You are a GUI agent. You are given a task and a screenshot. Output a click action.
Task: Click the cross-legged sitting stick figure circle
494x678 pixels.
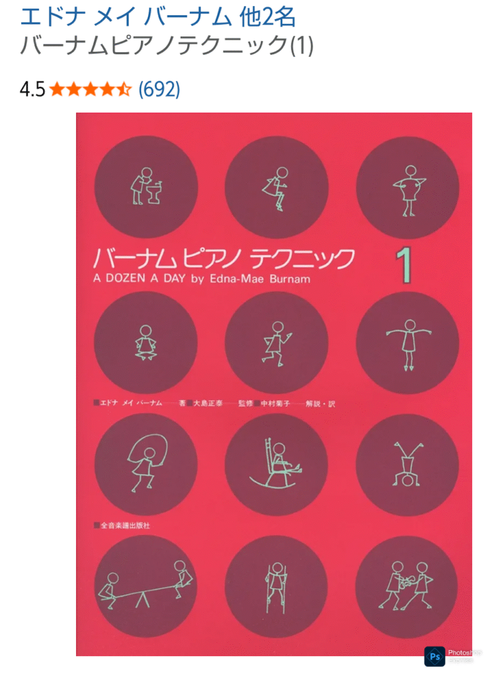(146, 342)
